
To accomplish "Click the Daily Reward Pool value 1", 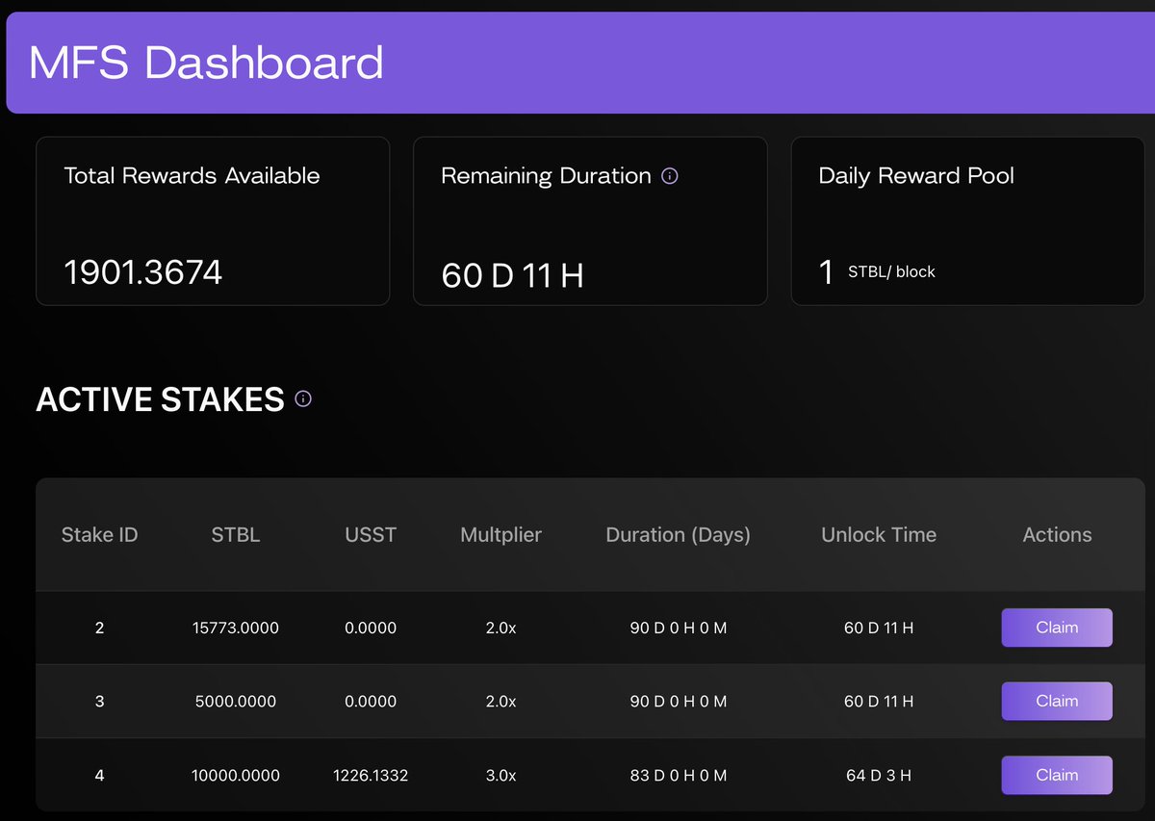I will tap(826, 272).
